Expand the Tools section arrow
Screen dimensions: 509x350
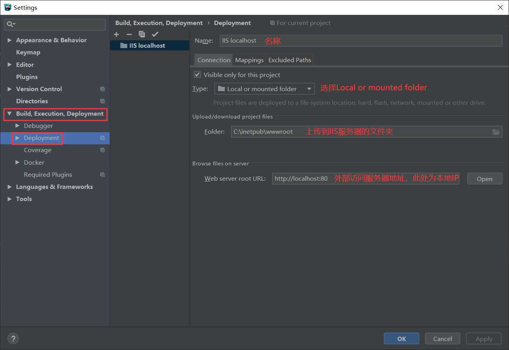(x=10, y=199)
